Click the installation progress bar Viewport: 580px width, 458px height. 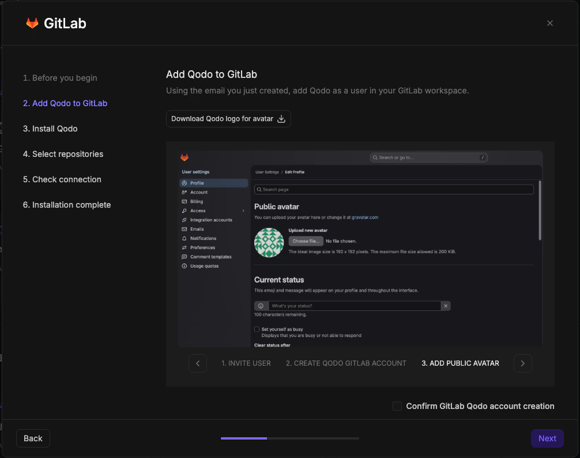[289, 438]
